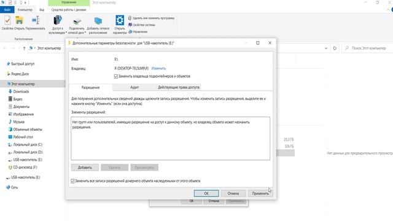Click OK in the background properties dialog
This screenshot has width=393, height=221.
tap(191, 201)
